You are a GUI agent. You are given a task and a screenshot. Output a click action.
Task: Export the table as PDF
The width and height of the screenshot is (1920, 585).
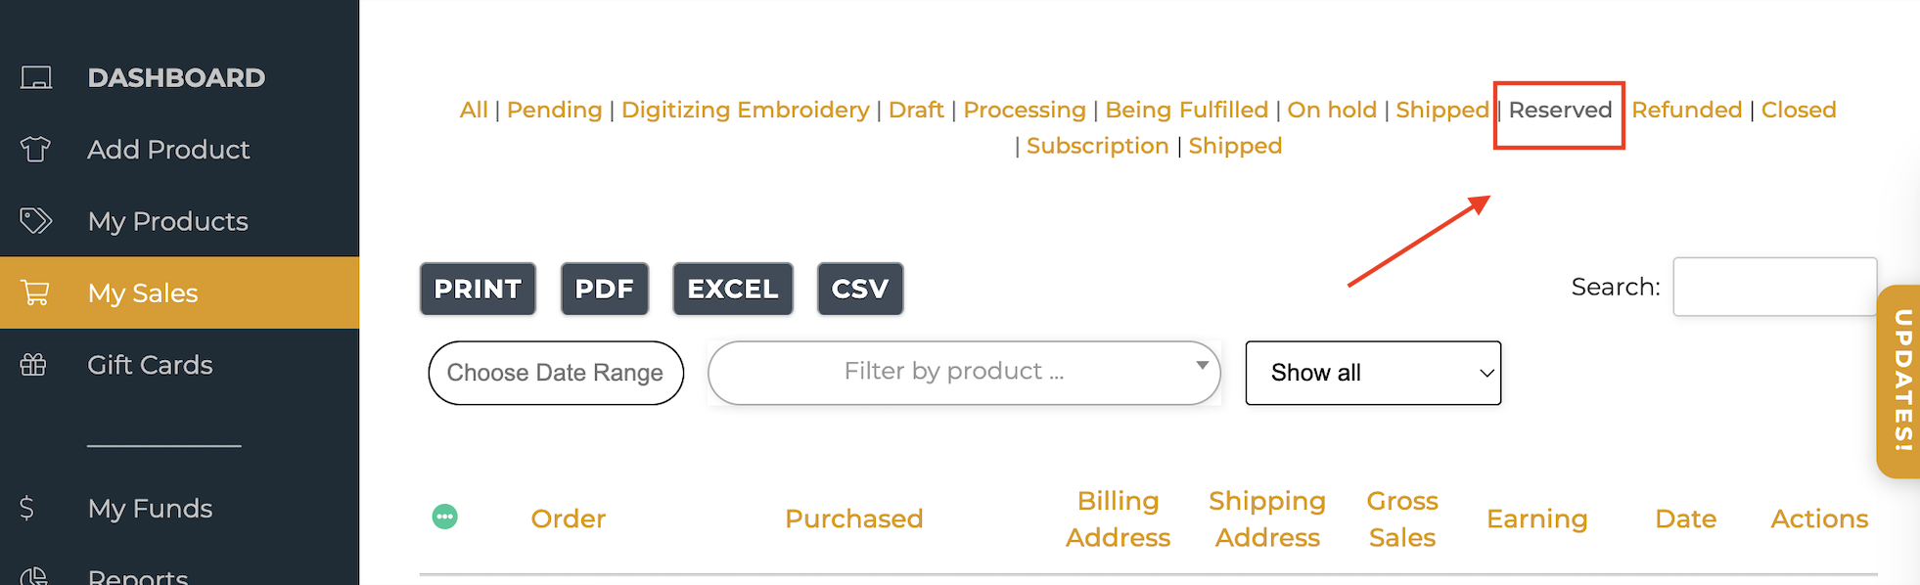pos(604,289)
